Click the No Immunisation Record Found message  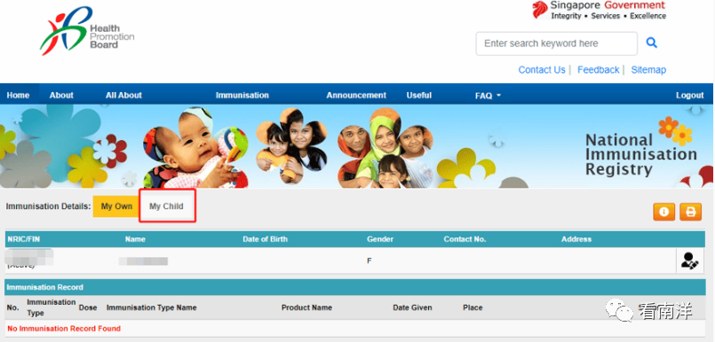click(x=64, y=329)
